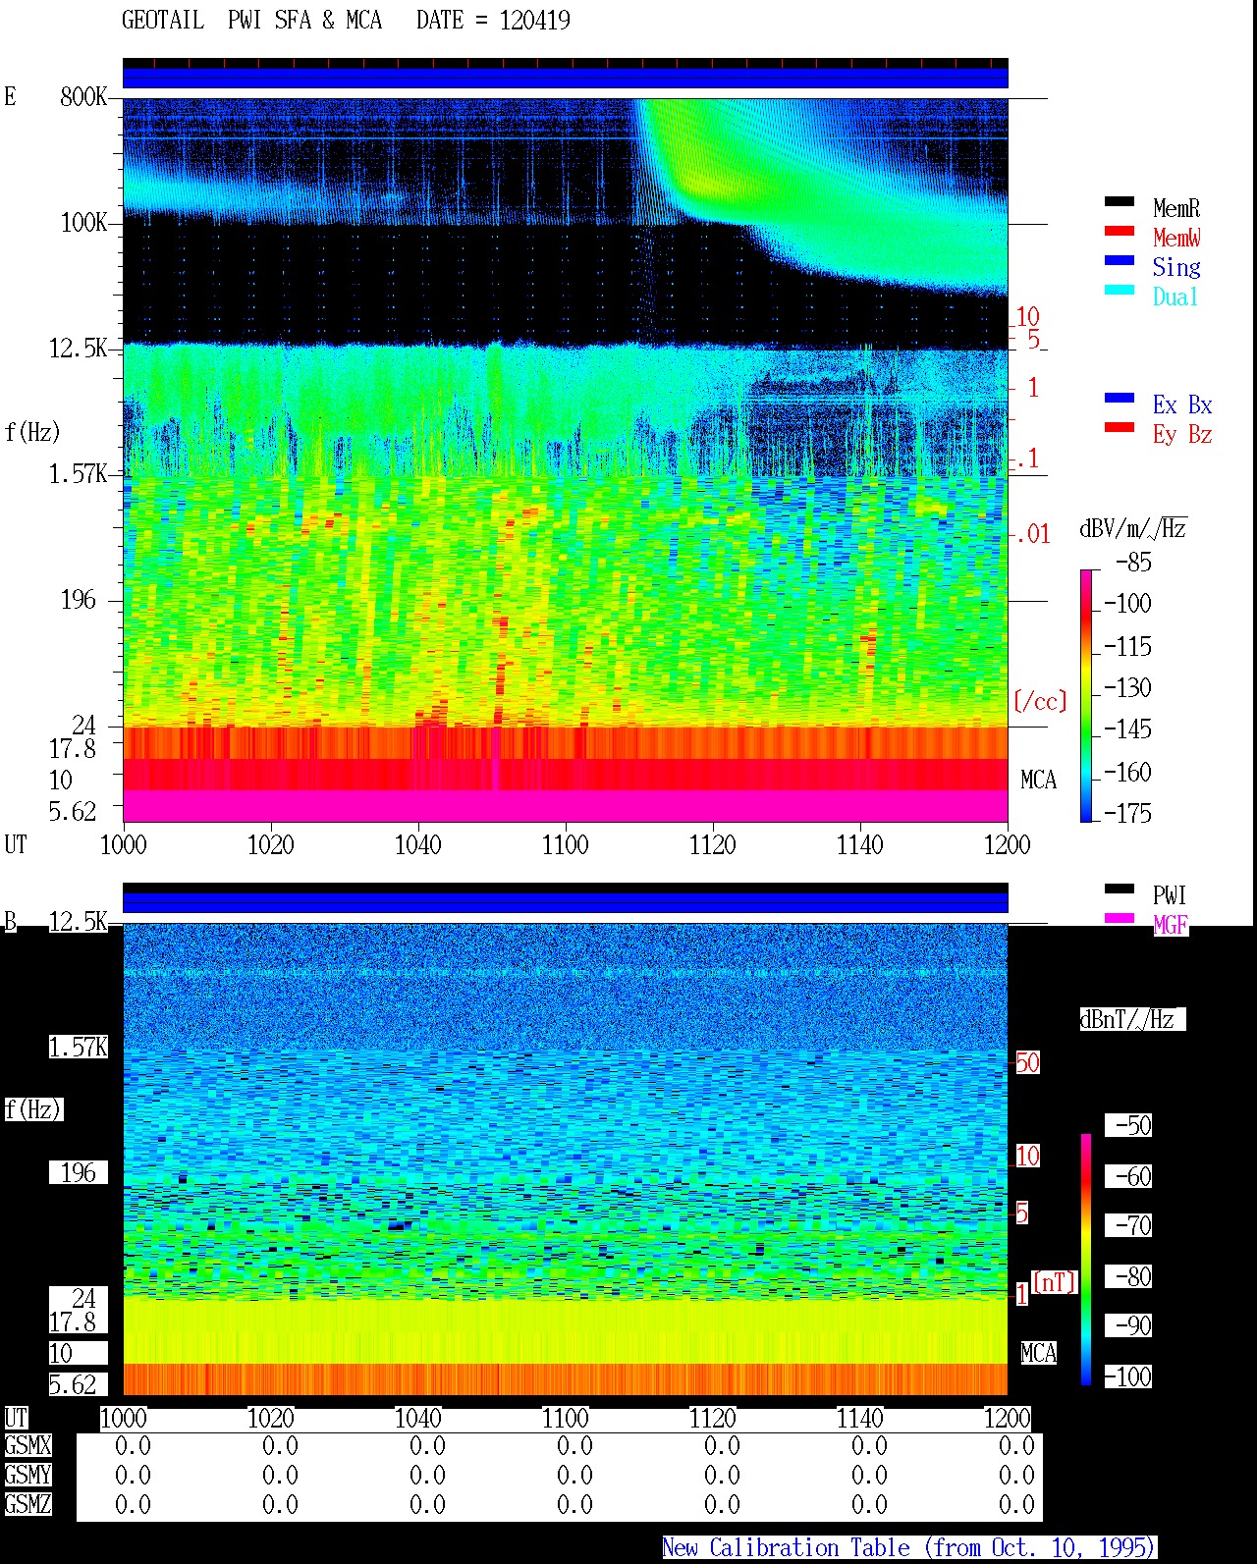Click the "GEOTAIL" title text
This screenshot has width=1257, height=1564.
pyautogui.click(x=163, y=21)
